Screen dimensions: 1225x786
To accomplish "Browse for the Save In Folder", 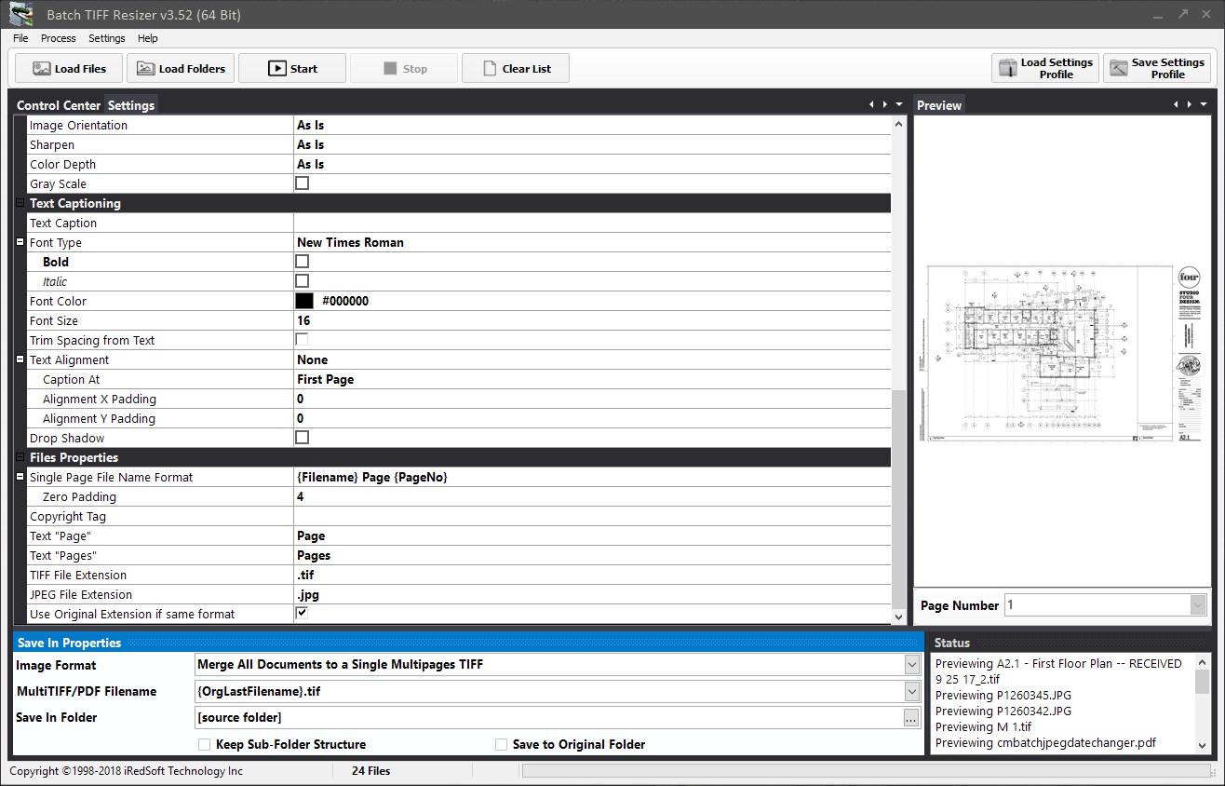I will (911, 718).
